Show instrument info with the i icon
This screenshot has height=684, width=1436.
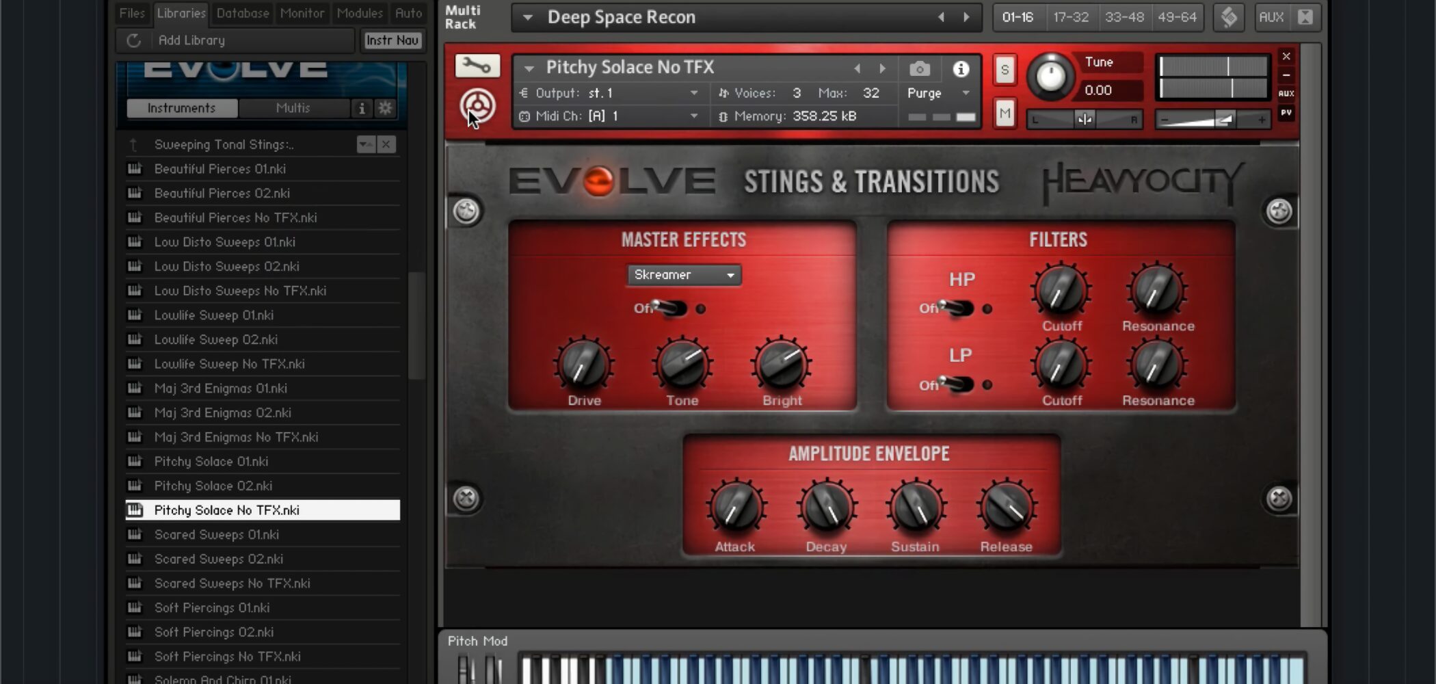(961, 68)
